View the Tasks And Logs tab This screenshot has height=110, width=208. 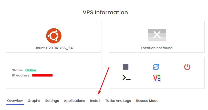tap(118, 101)
